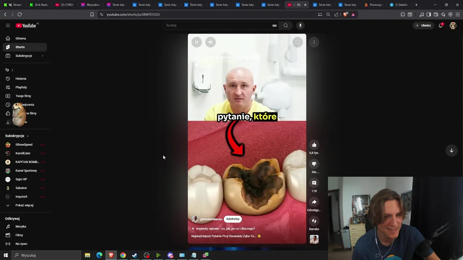Viewport: 463px width, 260px height.
Task: Like the short with 6,8 tys.
Action: pos(314,145)
